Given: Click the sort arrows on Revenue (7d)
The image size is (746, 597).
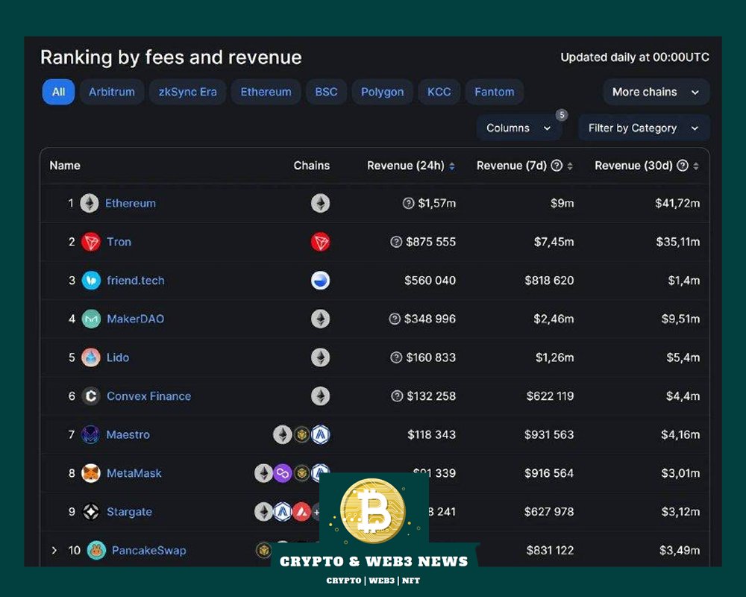Looking at the screenshot, I should [570, 166].
